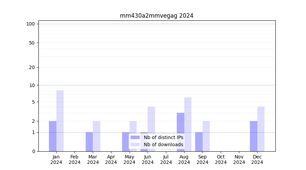Click the 'Nb of downloads' legend swatch

[135, 144]
